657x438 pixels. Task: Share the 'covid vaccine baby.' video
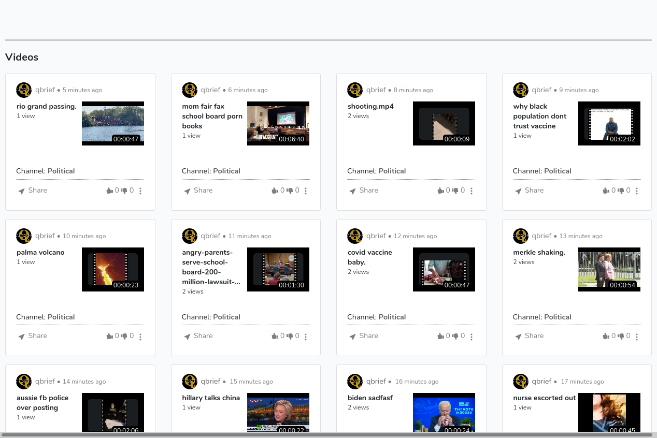364,336
